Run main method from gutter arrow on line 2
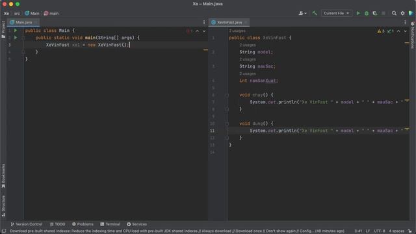The image size is (416, 234). pyautogui.click(x=16, y=38)
